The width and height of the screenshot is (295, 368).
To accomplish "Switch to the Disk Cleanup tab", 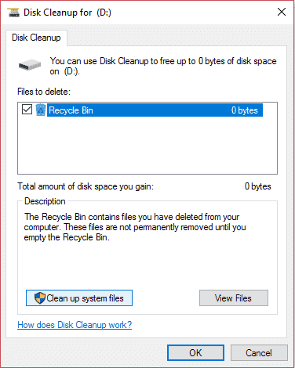I will [36, 38].
